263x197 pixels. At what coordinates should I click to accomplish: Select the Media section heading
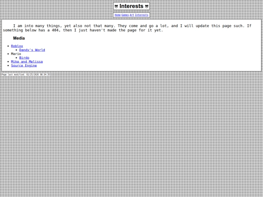(19, 38)
